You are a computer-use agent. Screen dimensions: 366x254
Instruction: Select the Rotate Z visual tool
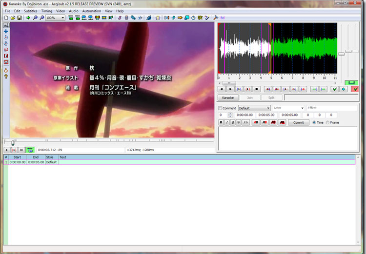click(6, 38)
